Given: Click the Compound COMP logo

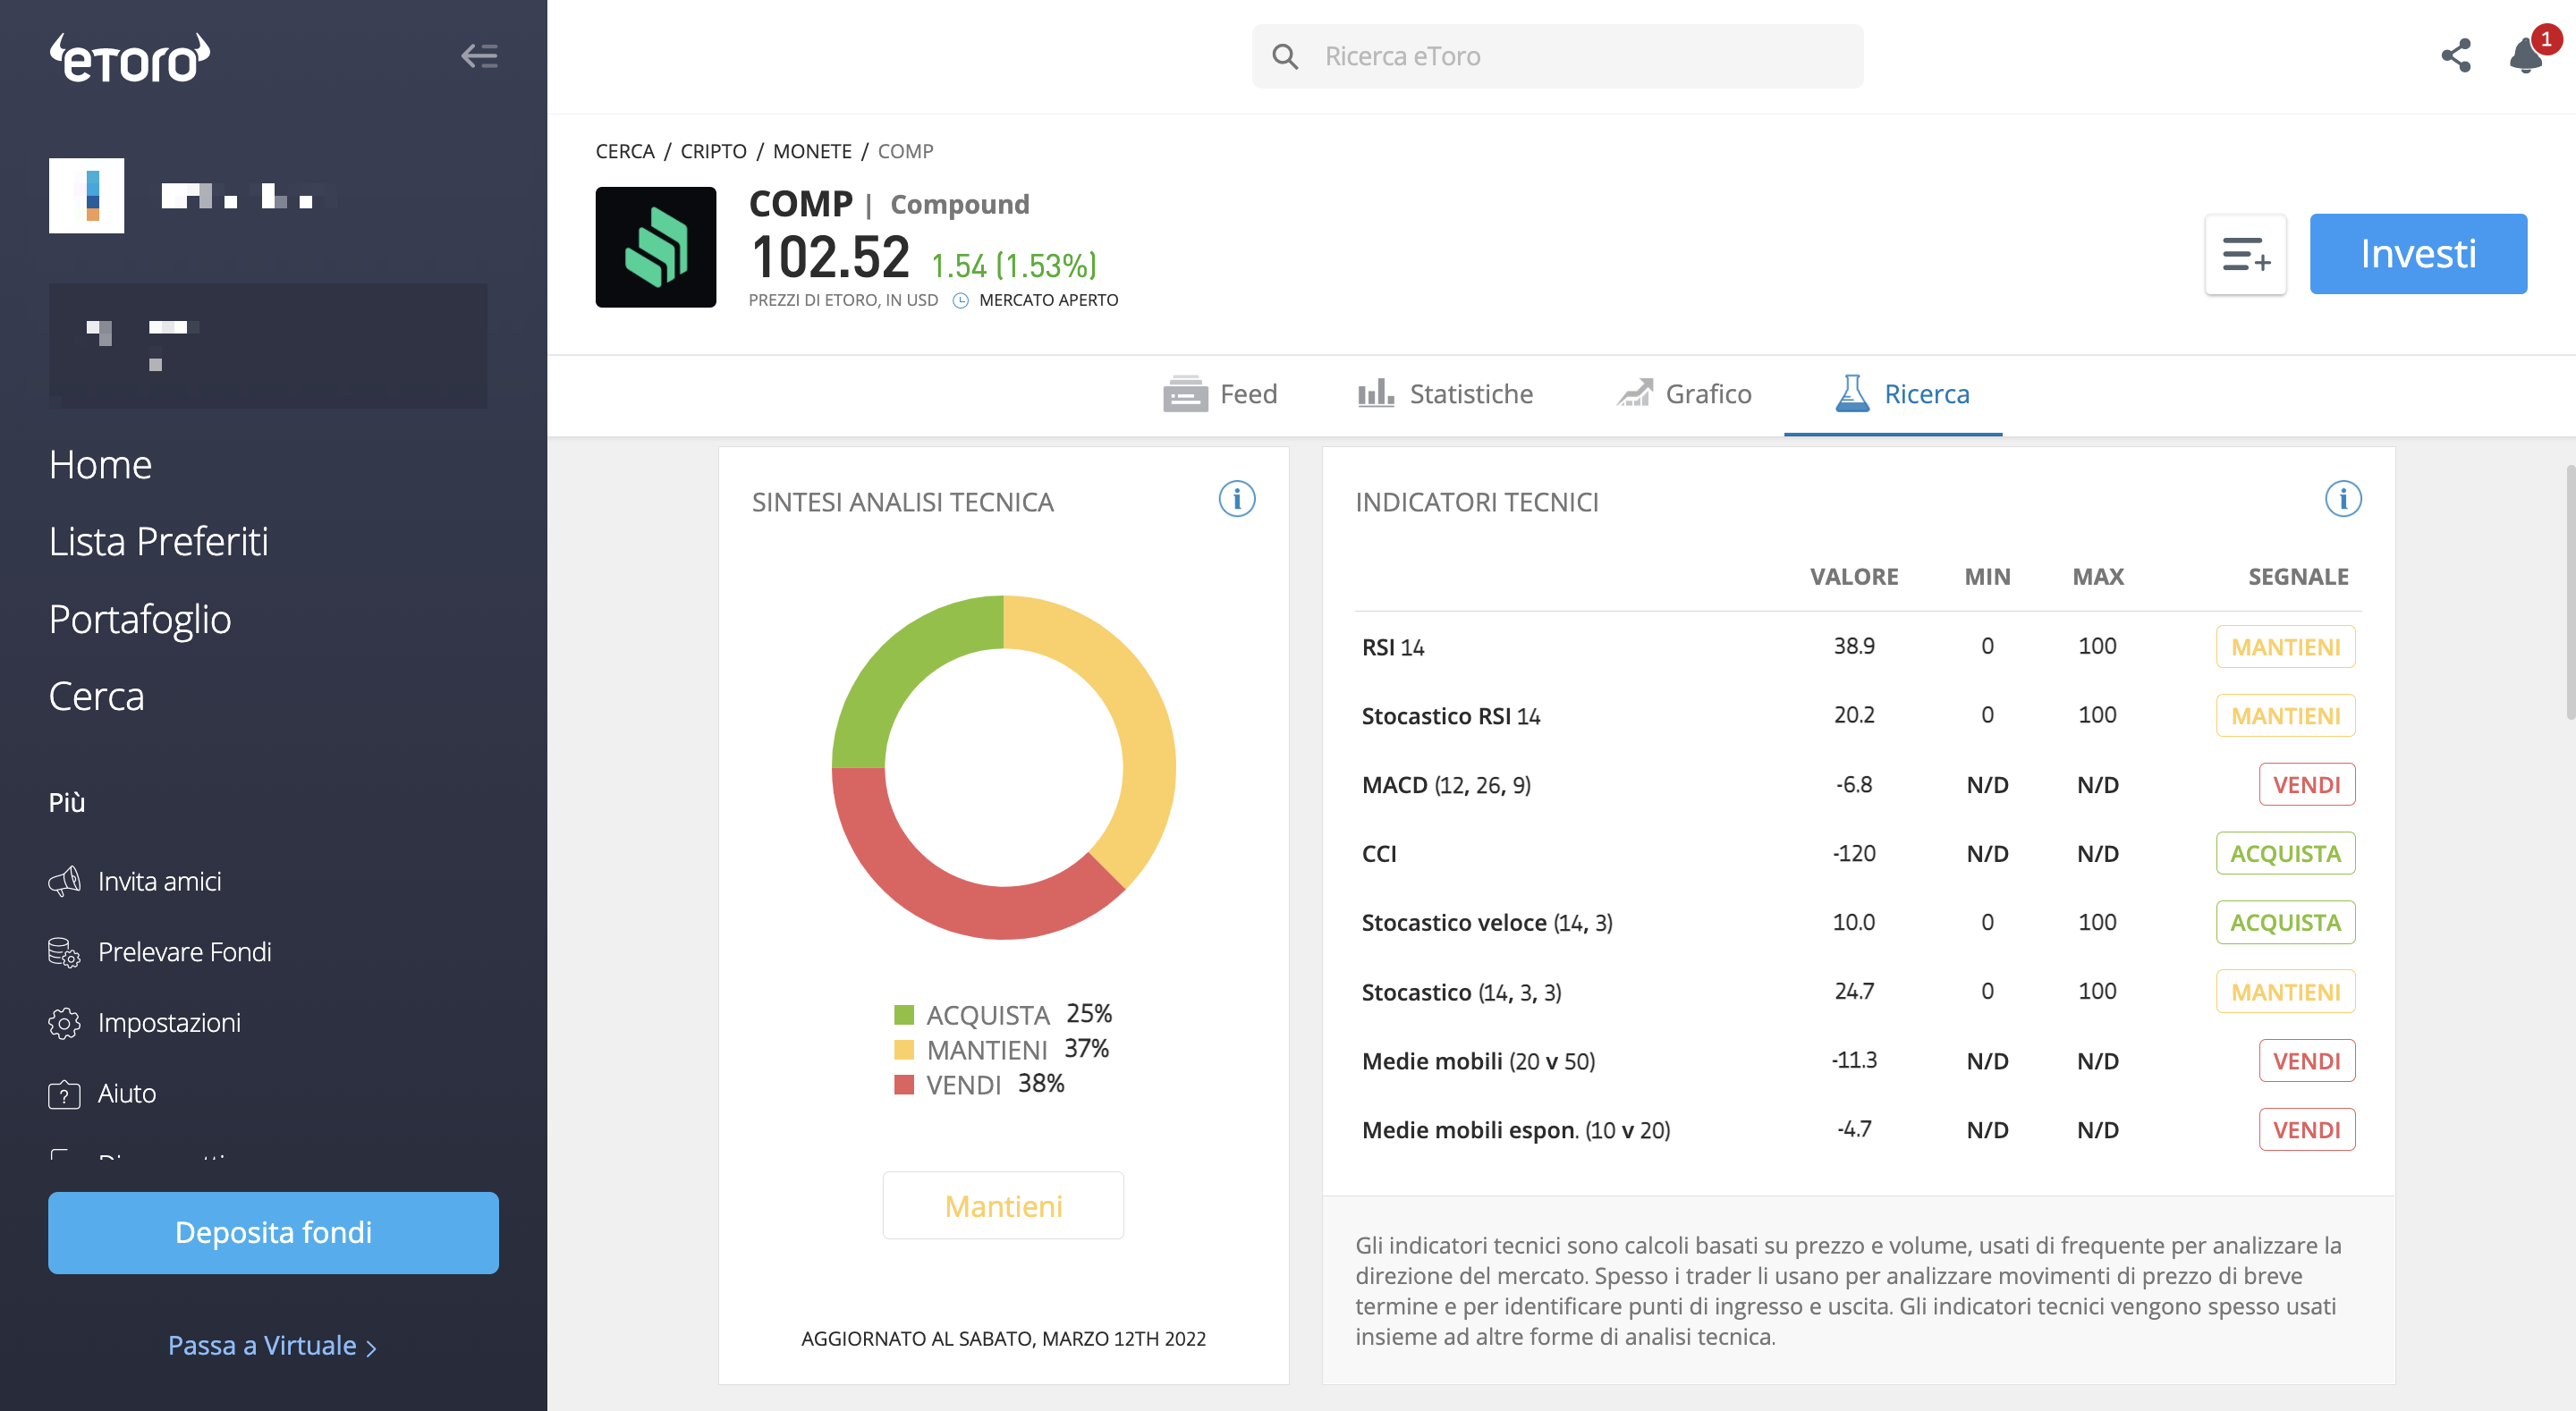Looking at the screenshot, I should pyautogui.click(x=656, y=247).
